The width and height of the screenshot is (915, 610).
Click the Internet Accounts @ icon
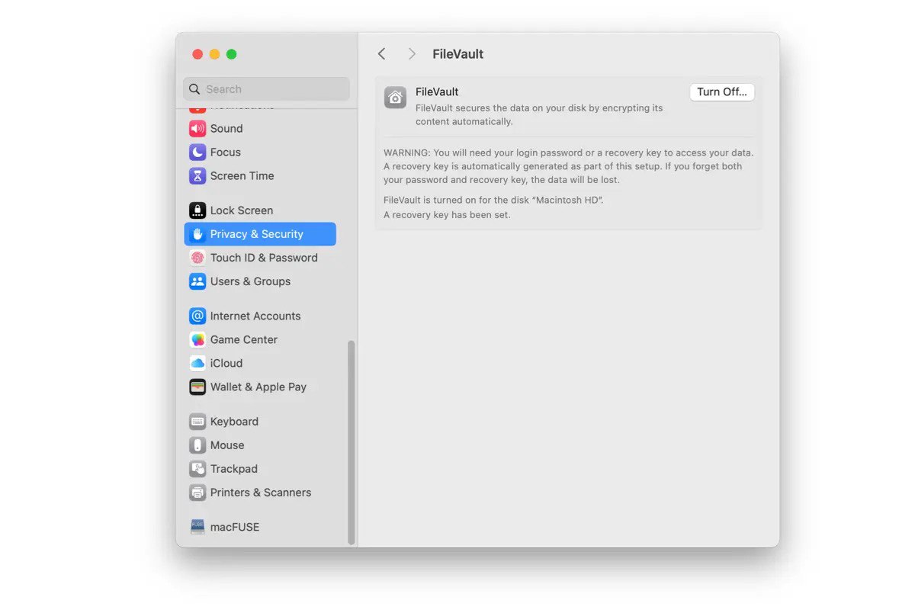click(197, 316)
